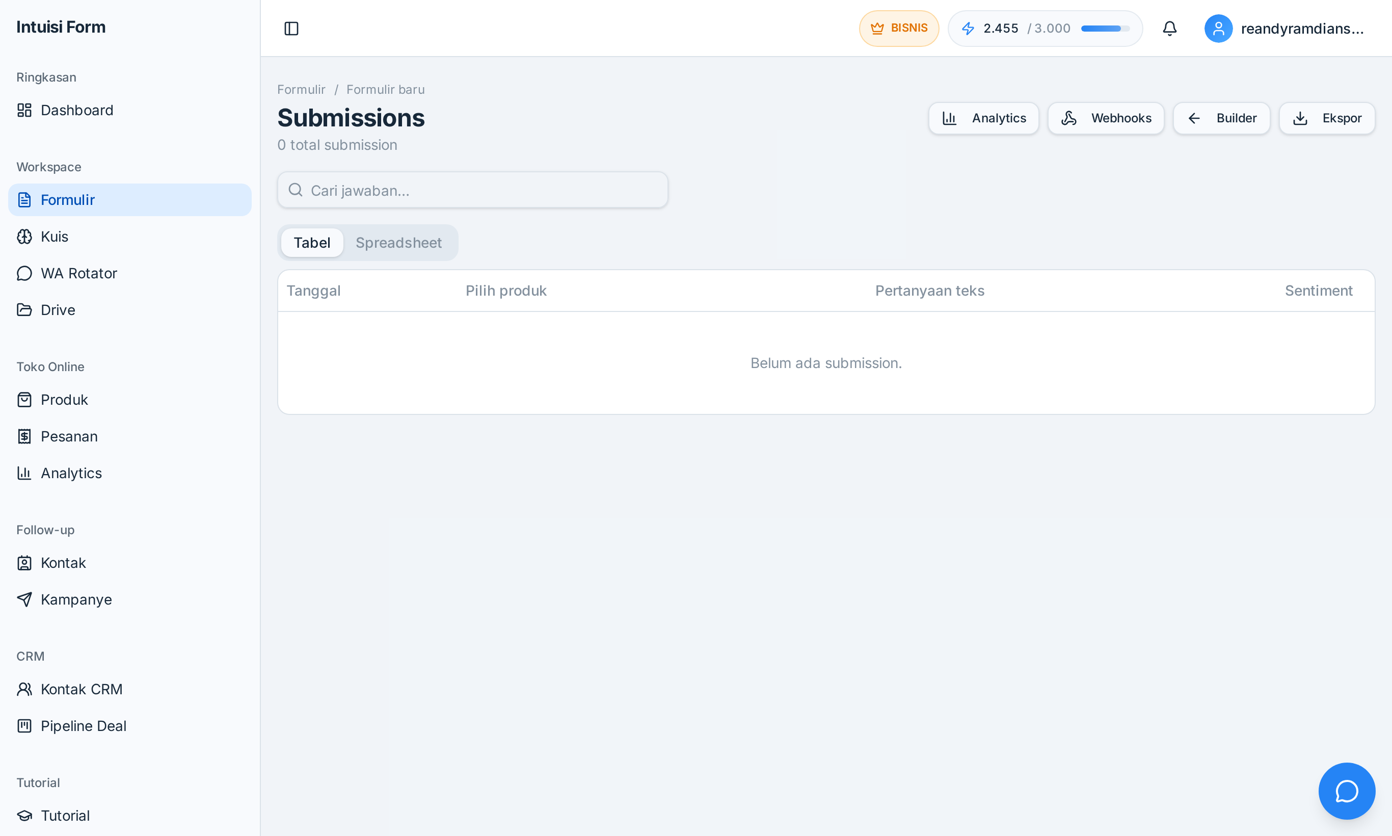Open the Webhooks settings button
This screenshot has height=836, width=1392.
pos(1105,118)
